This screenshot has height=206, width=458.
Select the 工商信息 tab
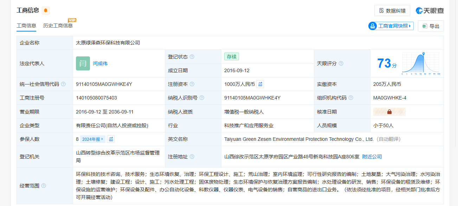(x=26, y=26)
